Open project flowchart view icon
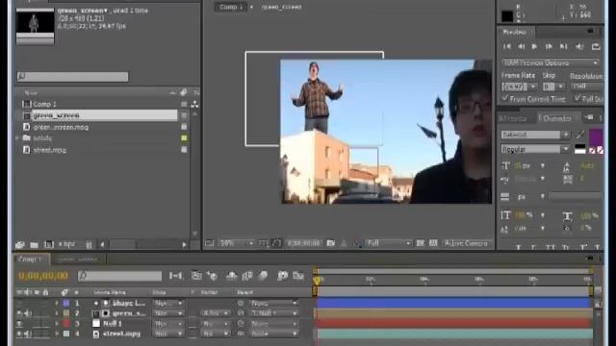The height and width of the screenshot is (346, 616). click(x=194, y=105)
